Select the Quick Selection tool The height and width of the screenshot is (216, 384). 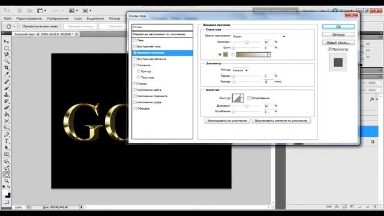(x=7, y=61)
